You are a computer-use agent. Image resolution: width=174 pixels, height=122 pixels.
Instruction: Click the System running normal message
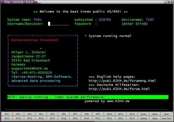pyautogui.click(x=110, y=36)
